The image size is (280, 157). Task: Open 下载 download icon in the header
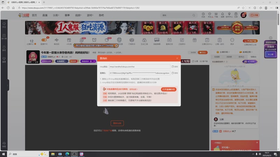pyautogui.click(x=216, y=15)
